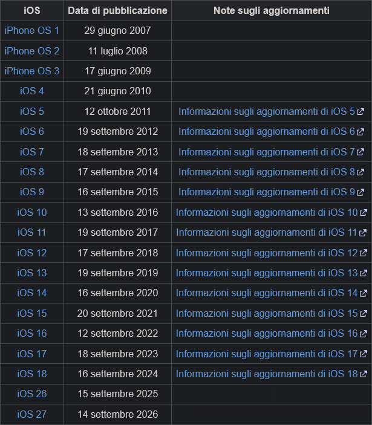This screenshot has width=372, height=425.
Task: Open the iOS 11 version link
Action: (31, 232)
